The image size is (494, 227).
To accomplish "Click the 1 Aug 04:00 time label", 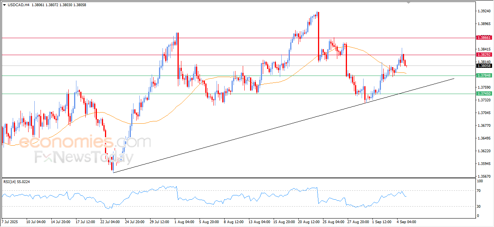I will pyautogui.click(x=184, y=222).
